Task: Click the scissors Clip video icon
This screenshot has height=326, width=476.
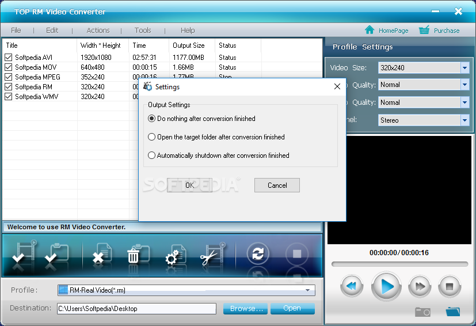Action: [213, 254]
